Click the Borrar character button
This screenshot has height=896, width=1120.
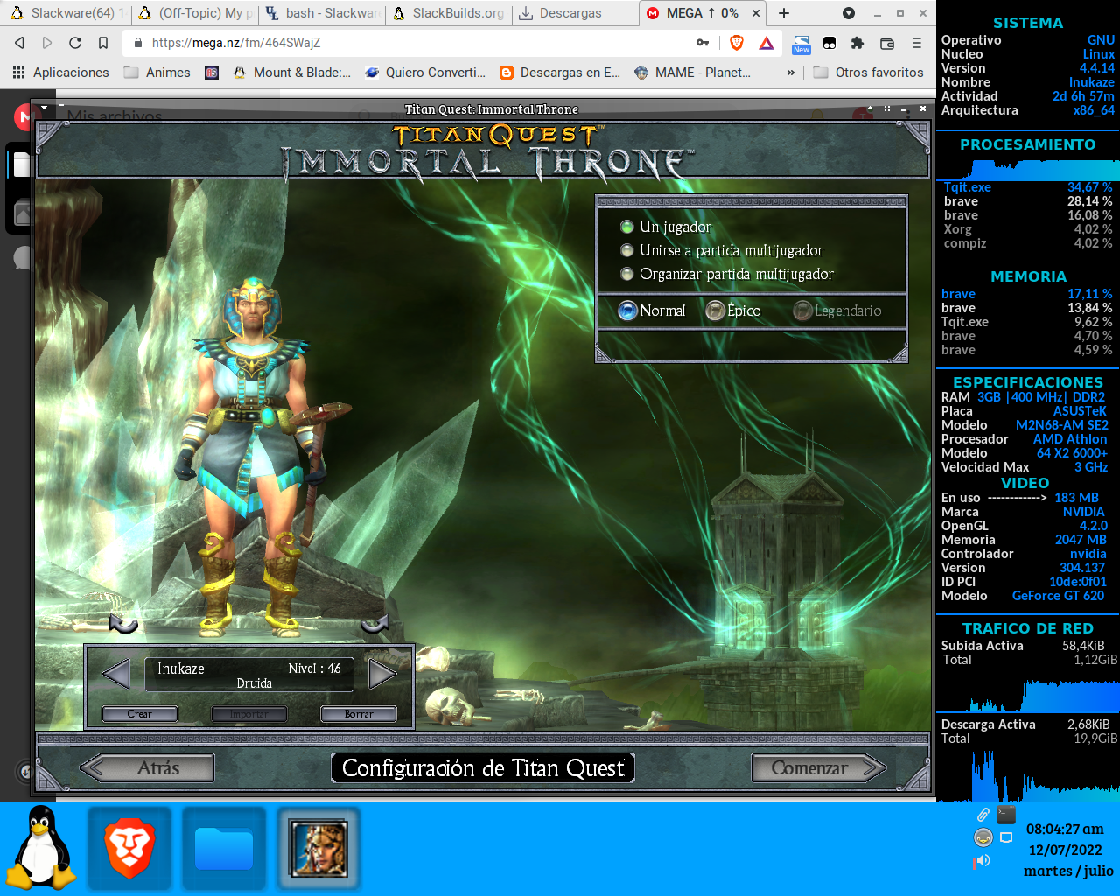[359, 714]
